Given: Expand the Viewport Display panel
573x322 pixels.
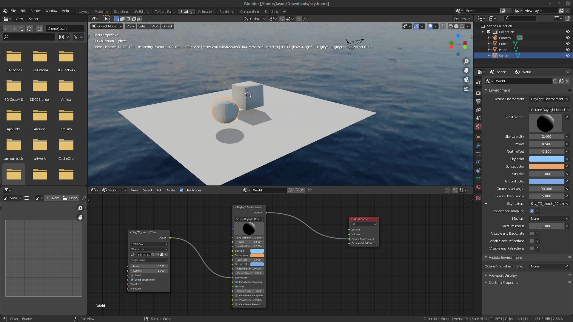Looking at the screenshot, I should tap(503, 275).
